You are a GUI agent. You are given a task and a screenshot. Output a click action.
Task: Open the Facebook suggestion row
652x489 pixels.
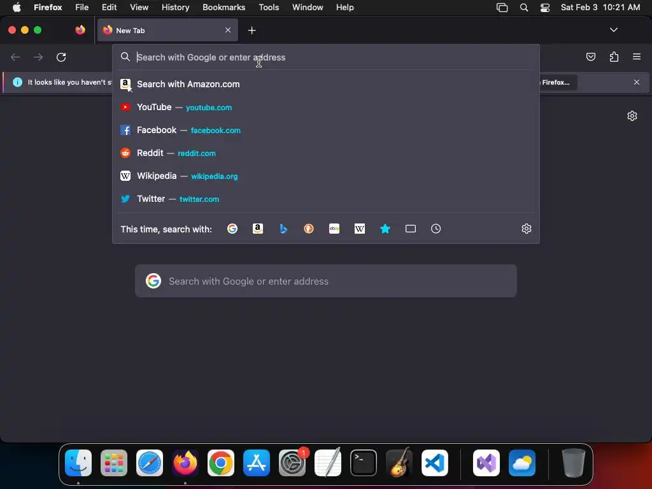(x=326, y=130)
